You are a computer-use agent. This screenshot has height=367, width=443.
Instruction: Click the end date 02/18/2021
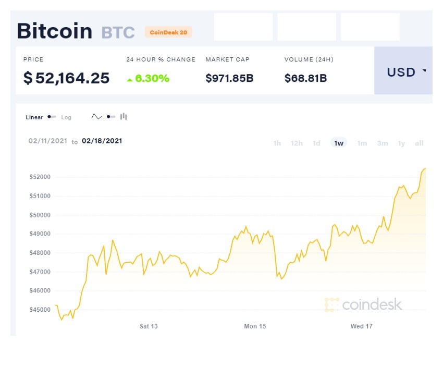pyautogui.click(x=102, y=141)
